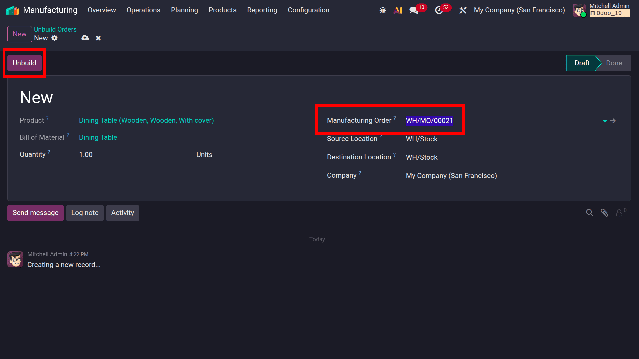The height and width of the screenshot is (359, 639).
Task: Open the conversations messages icon
Action: click(x=414, y=10)
